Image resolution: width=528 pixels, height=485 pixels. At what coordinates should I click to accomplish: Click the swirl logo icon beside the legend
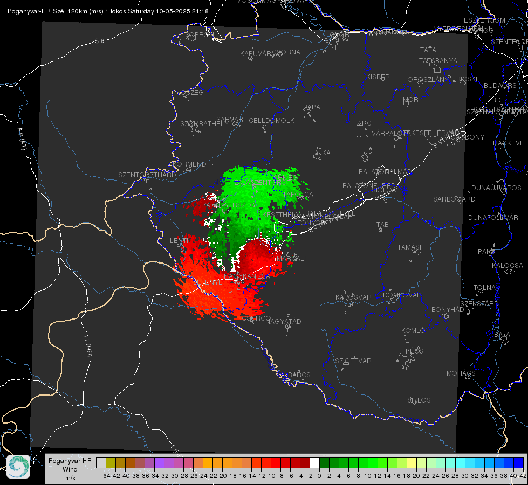(18, 467)
